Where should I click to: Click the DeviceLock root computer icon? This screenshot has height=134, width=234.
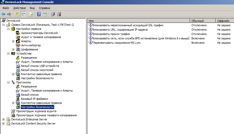point(3,21)
